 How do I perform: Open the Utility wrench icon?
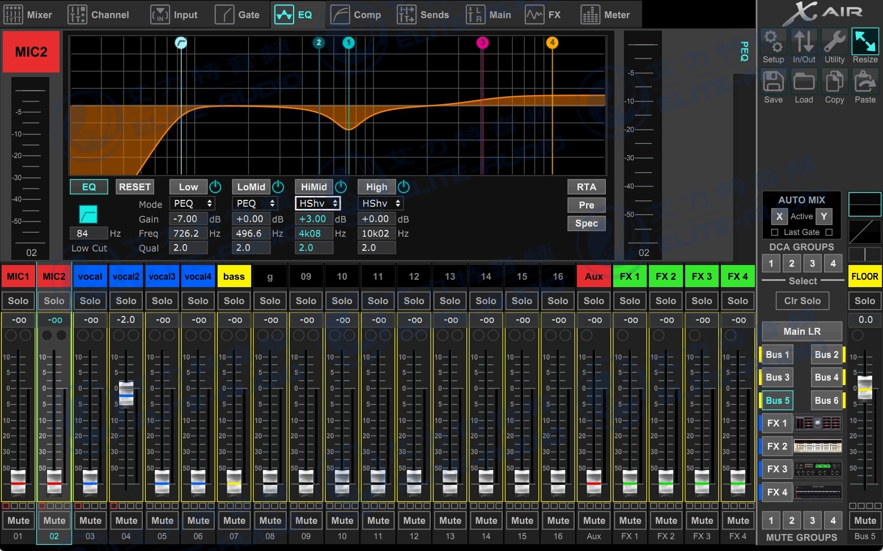tap(834, 42)
